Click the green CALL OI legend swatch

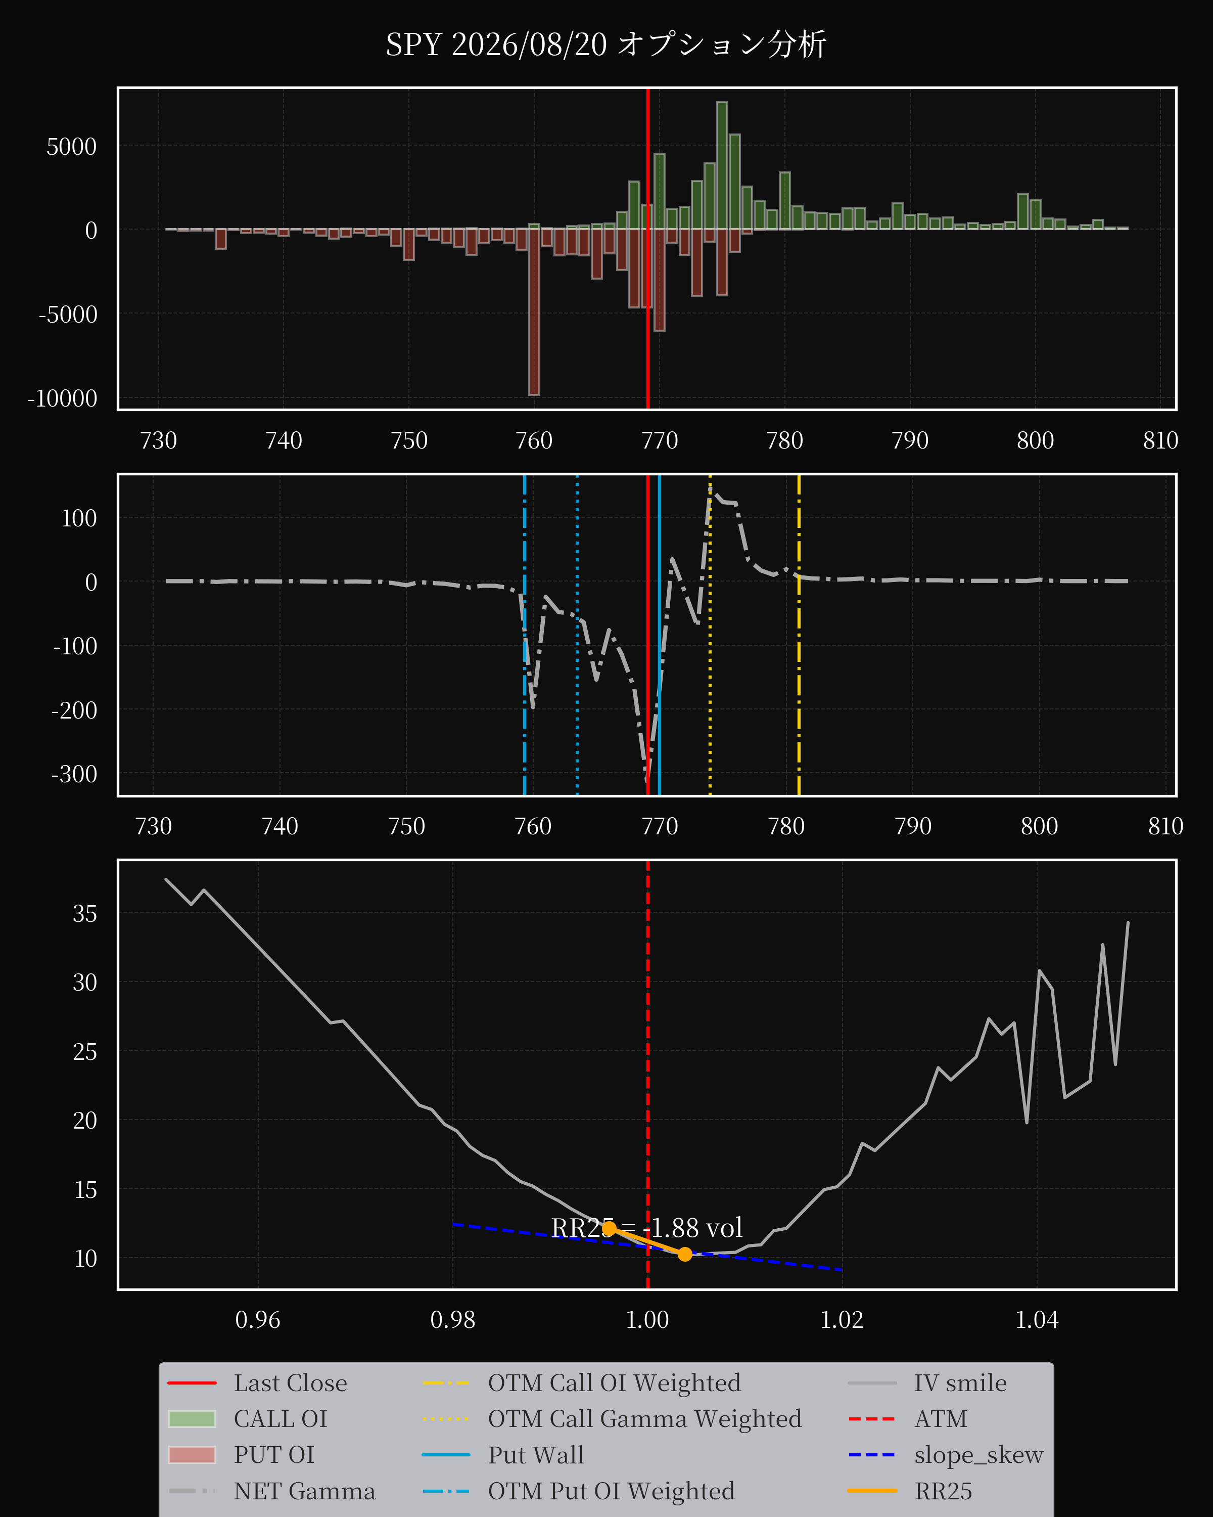click(192, 1418)
